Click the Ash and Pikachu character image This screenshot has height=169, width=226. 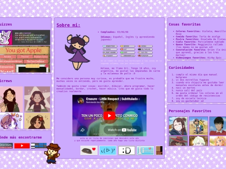pyautogui.click(x=198, y=126)
